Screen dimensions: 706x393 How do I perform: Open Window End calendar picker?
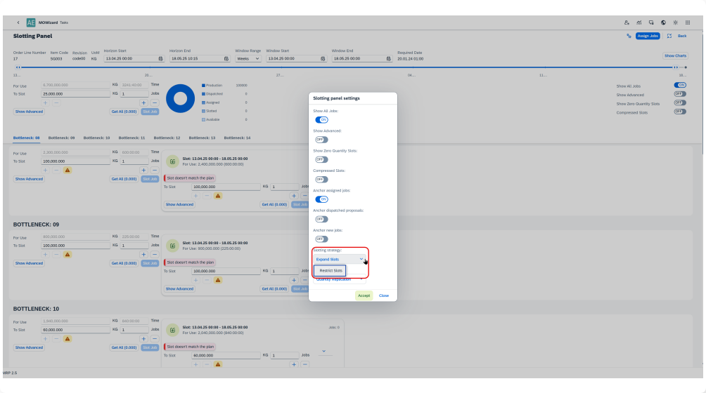click(389, 59)
